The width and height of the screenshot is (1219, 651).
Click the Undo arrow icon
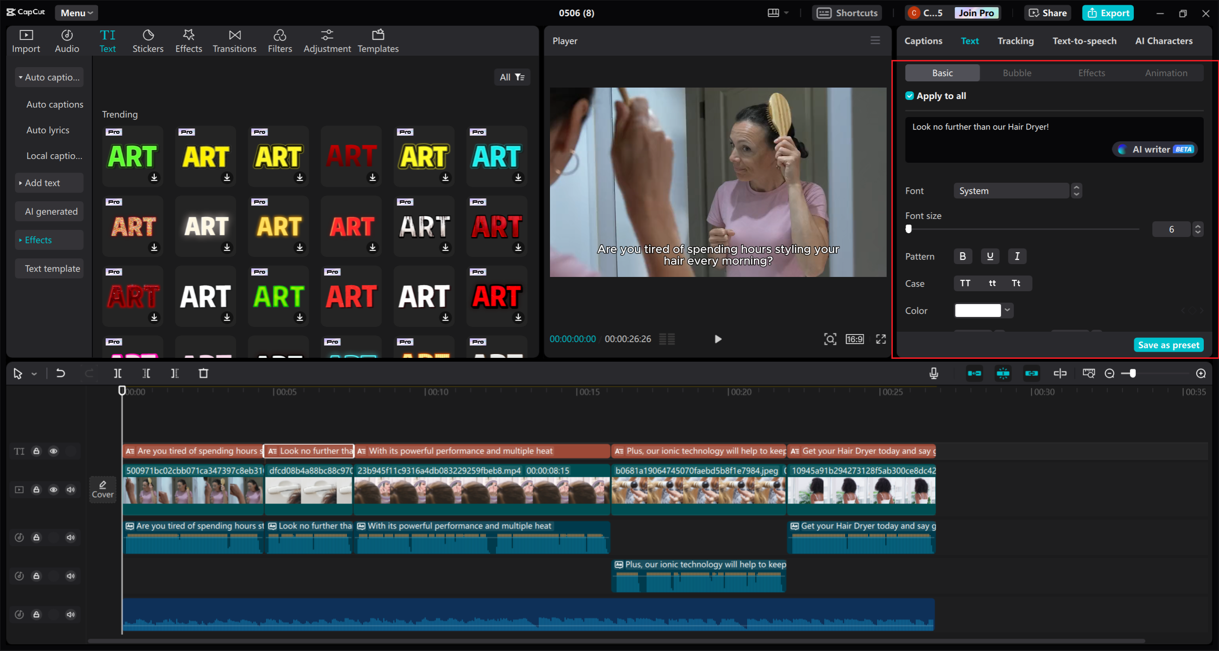[x=60, y=374]
